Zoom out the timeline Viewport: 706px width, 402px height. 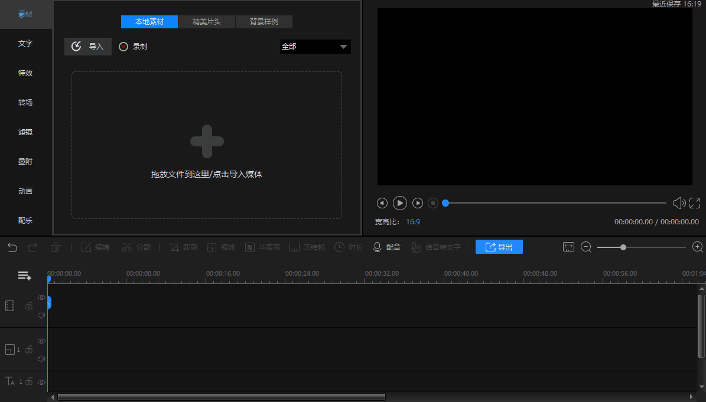point(586,247)
